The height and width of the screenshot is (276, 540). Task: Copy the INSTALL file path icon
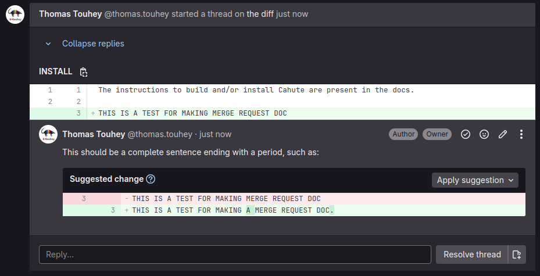(x=84, y=72)
